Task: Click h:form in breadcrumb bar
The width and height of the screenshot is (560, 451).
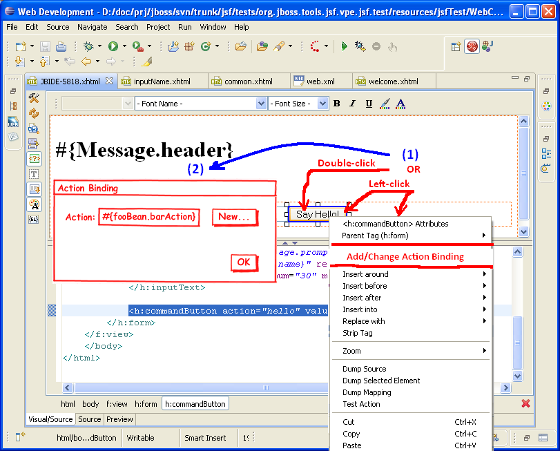Action: pos(146,404)
